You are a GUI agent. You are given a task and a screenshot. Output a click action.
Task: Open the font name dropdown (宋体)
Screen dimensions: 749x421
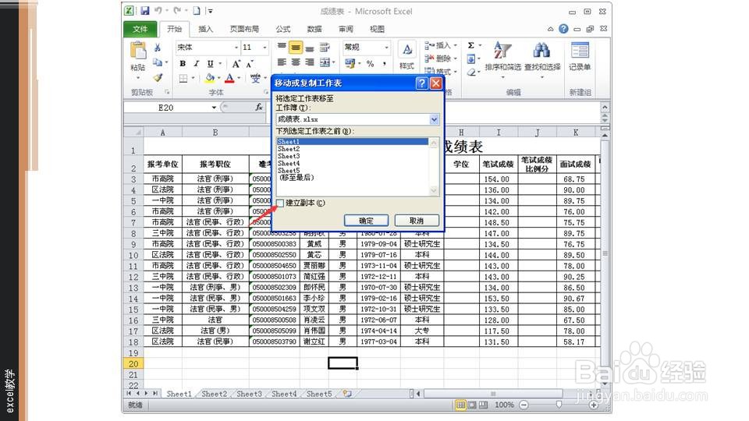[236, 48]
